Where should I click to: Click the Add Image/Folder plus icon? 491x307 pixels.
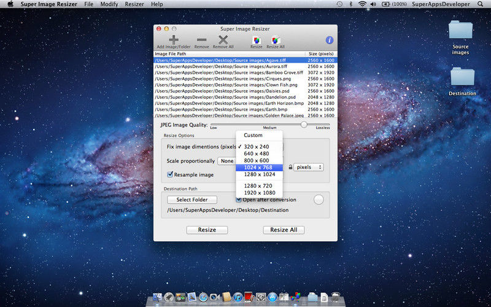(174, 40)
